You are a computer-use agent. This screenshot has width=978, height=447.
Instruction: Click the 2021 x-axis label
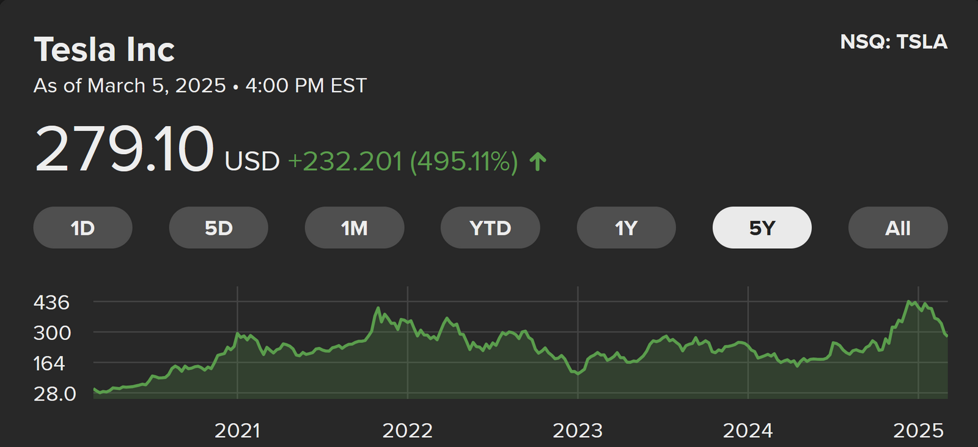tap(237, 430)
